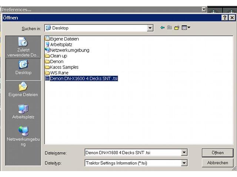The height and width of the screenshot is (177, 237).
Task: Select the Denon folder
Action: pyautogui.click(x=54, y=62)
